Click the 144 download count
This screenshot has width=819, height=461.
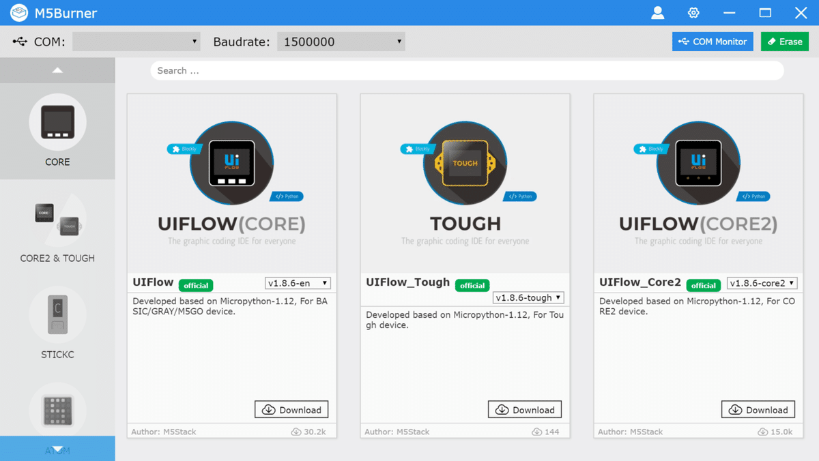point(546,432)
